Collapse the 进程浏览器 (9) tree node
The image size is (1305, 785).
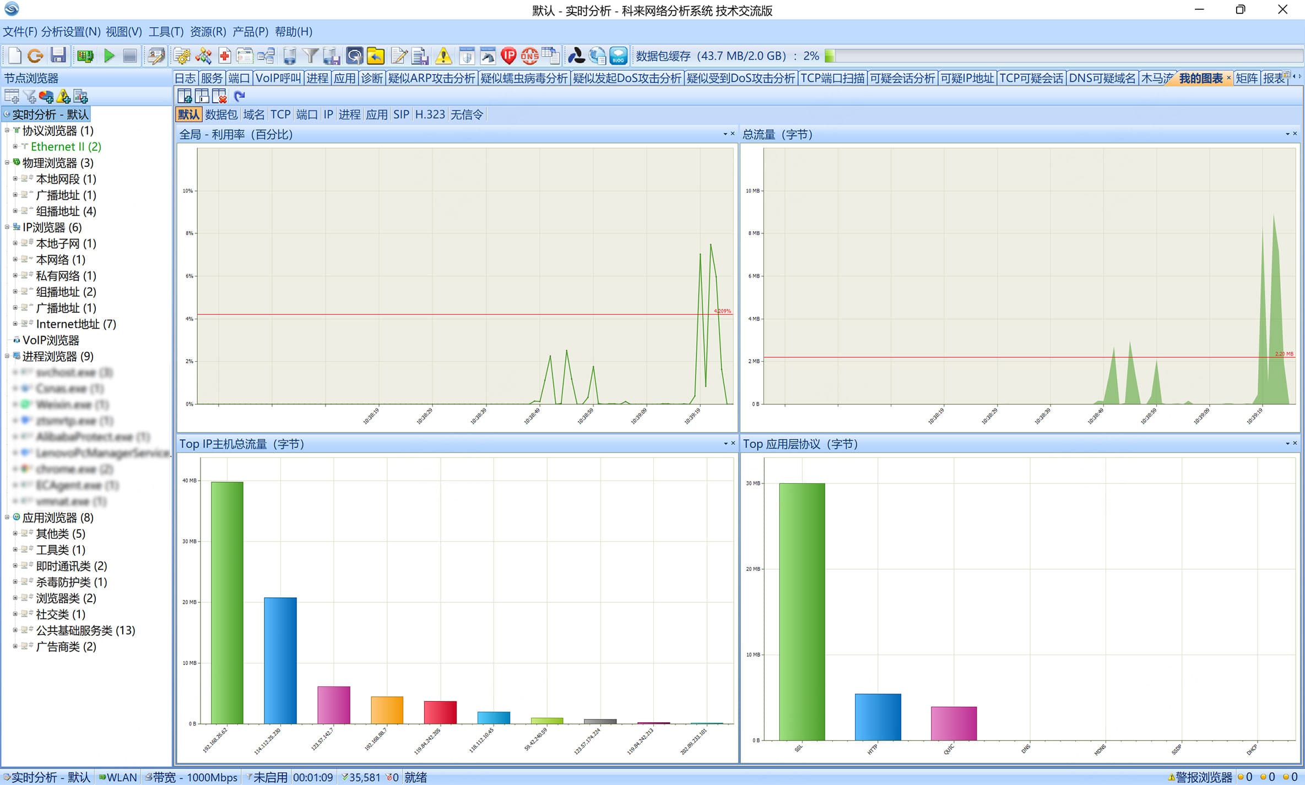[x=7, y=356]
